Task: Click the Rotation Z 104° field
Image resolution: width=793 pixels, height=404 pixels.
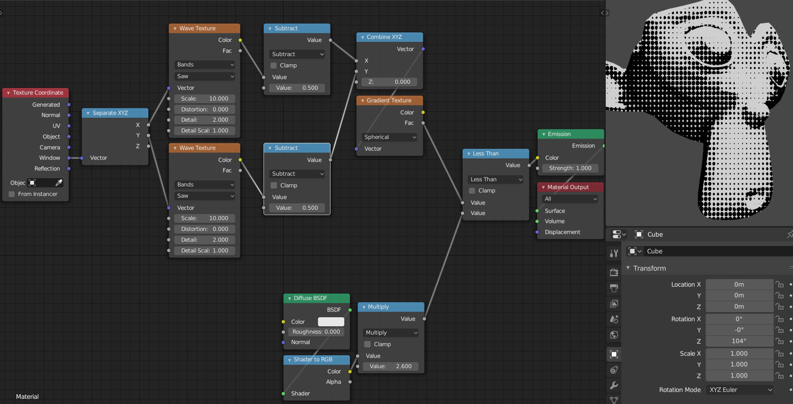Action: [x=740, y=341]
